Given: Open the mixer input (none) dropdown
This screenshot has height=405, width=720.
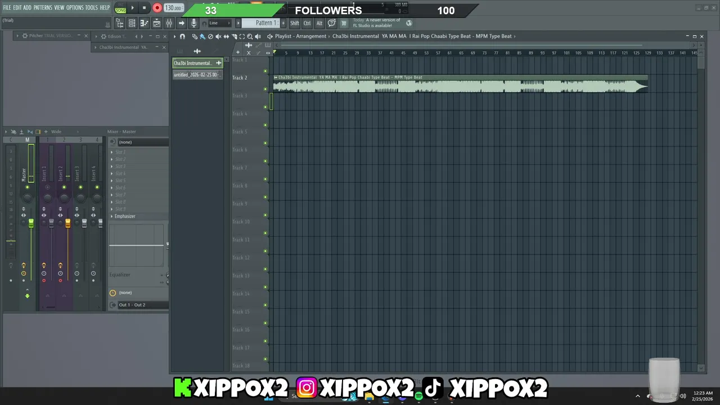Looking at the screenshot, I should [143, 142].
